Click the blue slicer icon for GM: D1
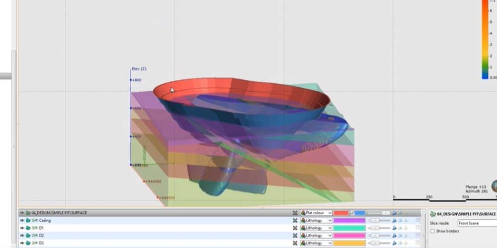The image size is (497, 248). pos(394,228)
